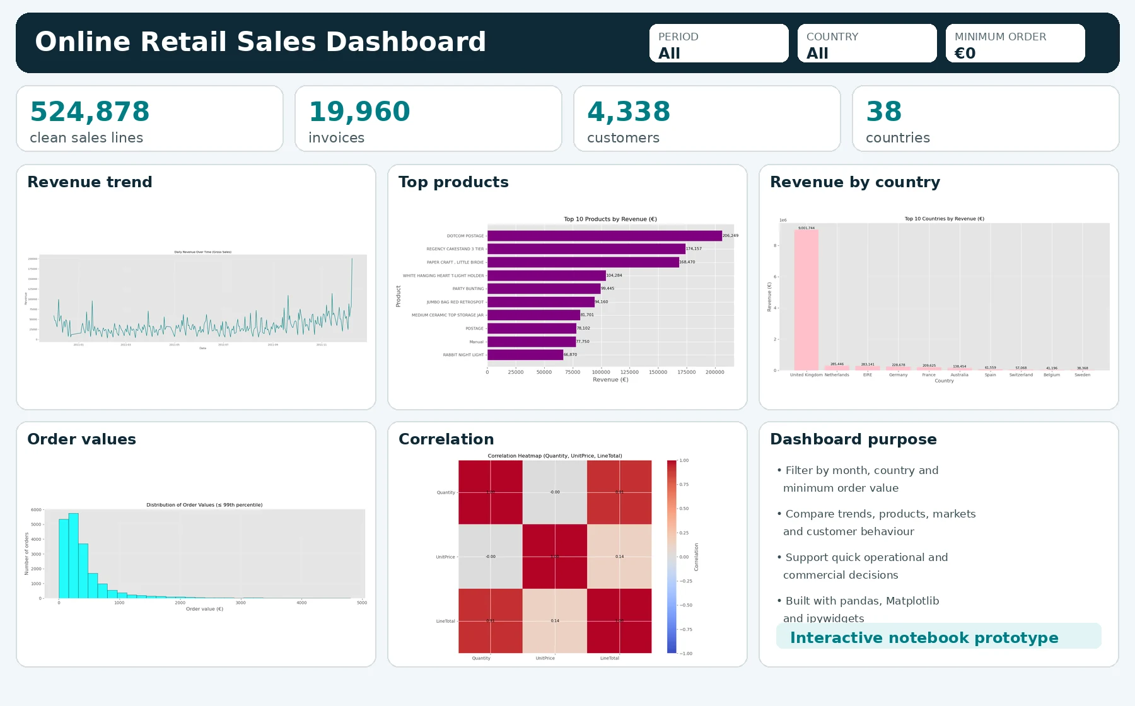Open the Revenue trend line chart
Screen dimensions: 1135x706
point(195,299)
